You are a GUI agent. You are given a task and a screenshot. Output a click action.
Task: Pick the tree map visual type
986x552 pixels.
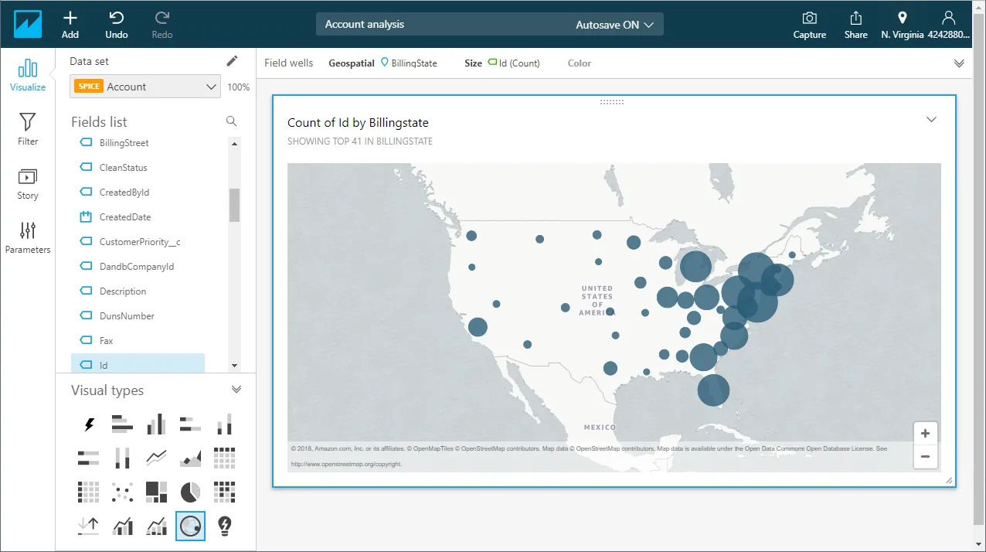pos(155,492)
